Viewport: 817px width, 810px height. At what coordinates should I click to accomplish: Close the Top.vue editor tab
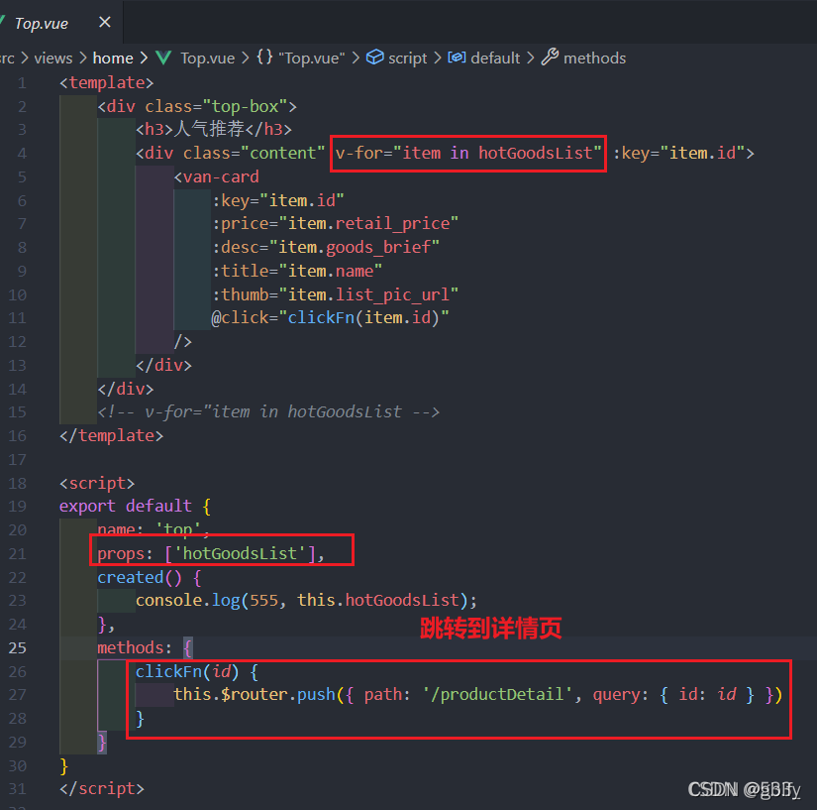(x=105, y=23)
